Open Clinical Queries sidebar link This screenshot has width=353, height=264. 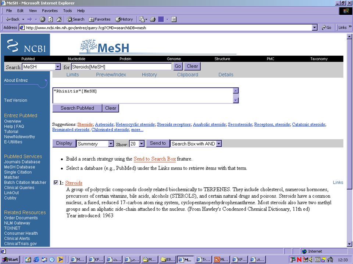pyautogui.click(x=19, y=188)
